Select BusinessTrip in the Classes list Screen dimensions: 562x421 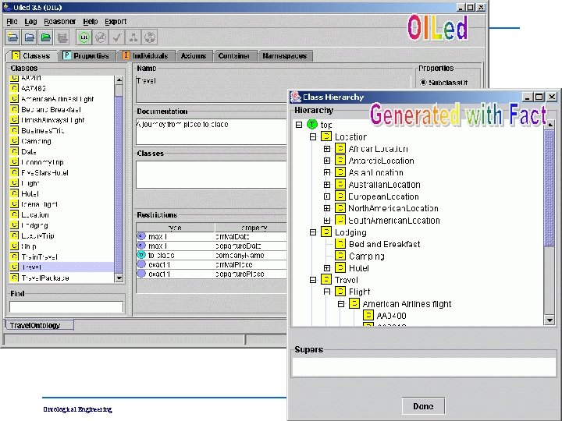[43, 130]
